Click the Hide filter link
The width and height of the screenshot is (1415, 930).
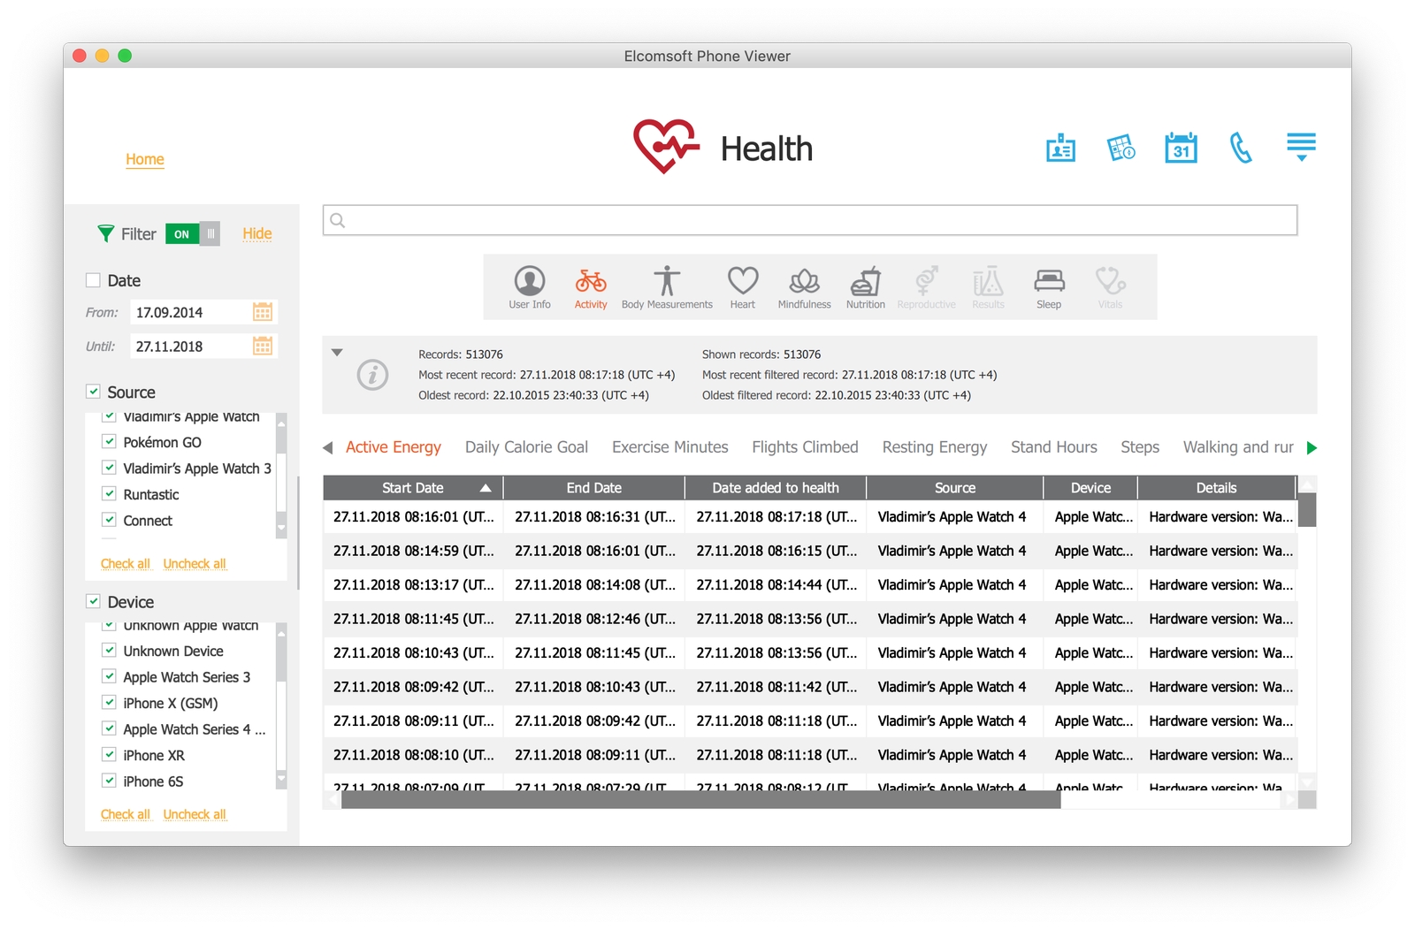click(x=257, y=233)
